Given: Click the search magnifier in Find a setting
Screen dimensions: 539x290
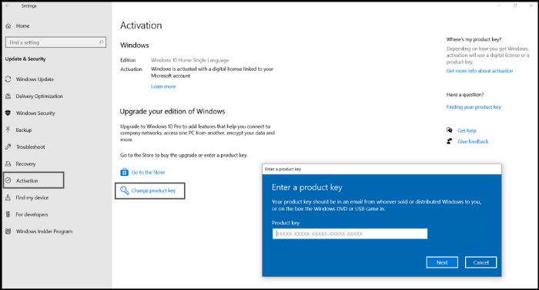Looking at the screenshot, I should 101,42.
